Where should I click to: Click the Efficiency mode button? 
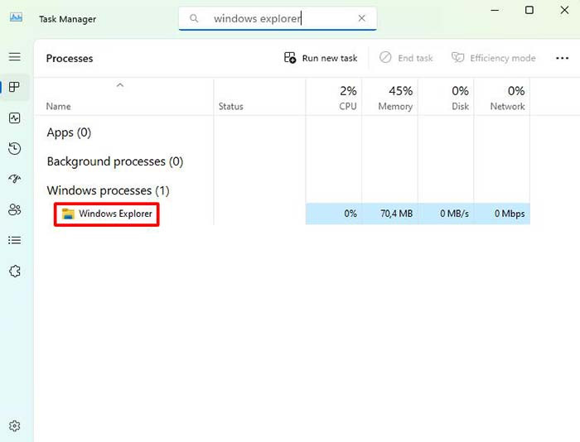click(494, 58)
